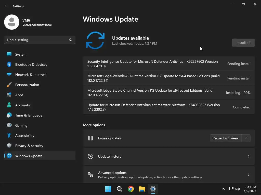This screenshot has width=261, height=195.
Task: Open Advanced options via its chevron
Action: click(248, 175)
